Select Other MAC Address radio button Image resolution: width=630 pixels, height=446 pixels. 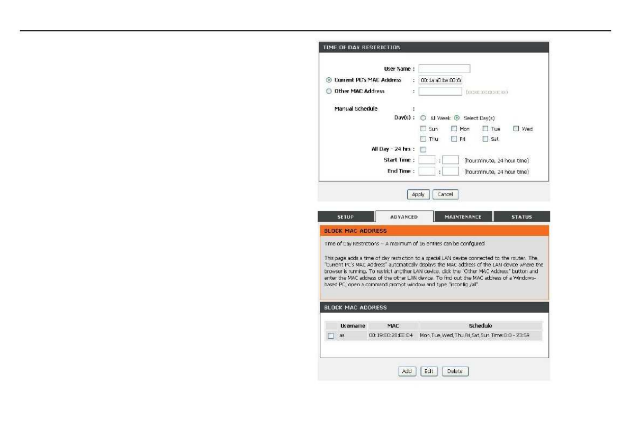(x=329, y=91)
